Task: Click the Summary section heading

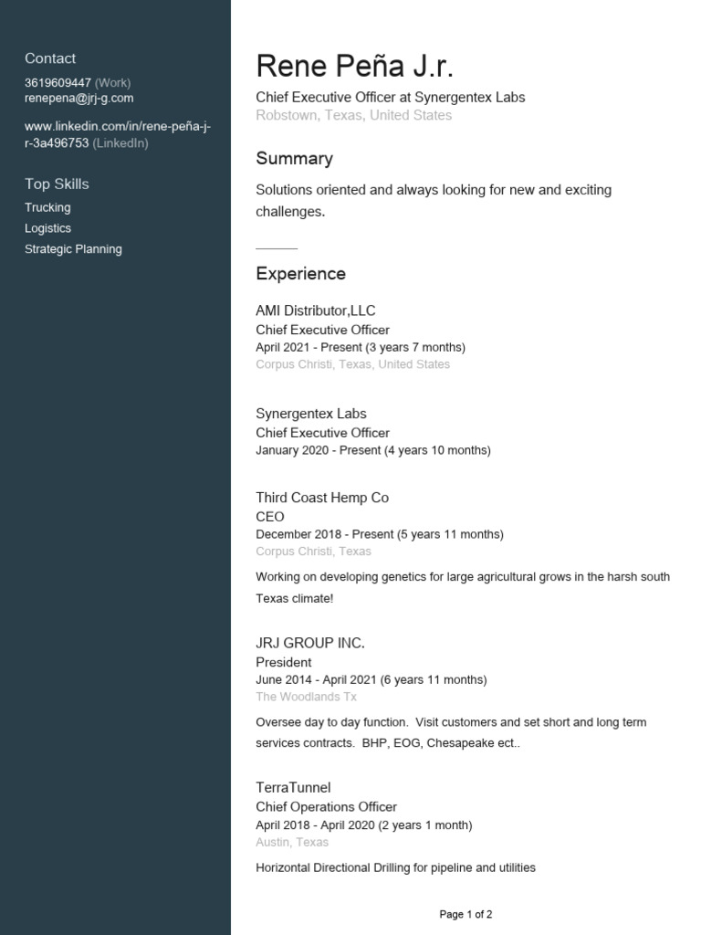Action: tap(294, 158)
